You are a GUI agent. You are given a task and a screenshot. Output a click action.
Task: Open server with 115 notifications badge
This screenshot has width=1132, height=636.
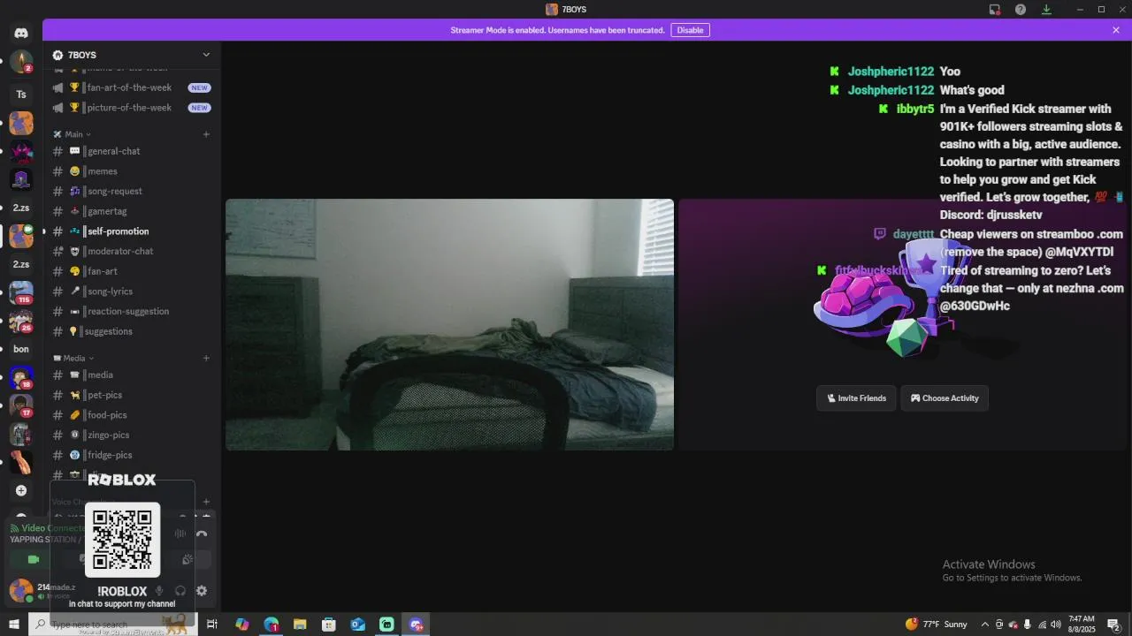pos(21,292)
